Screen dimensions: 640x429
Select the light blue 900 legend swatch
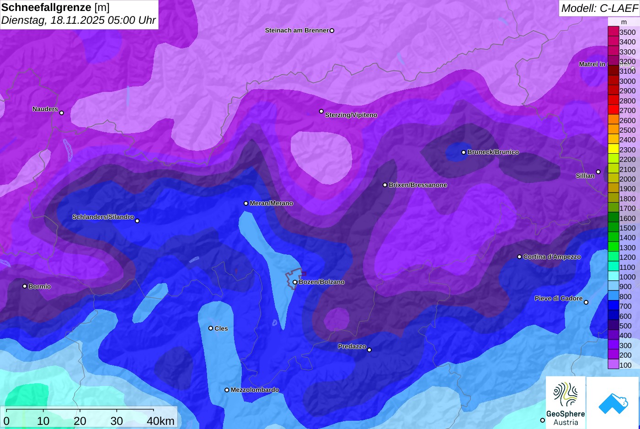[x=613, y=286]
